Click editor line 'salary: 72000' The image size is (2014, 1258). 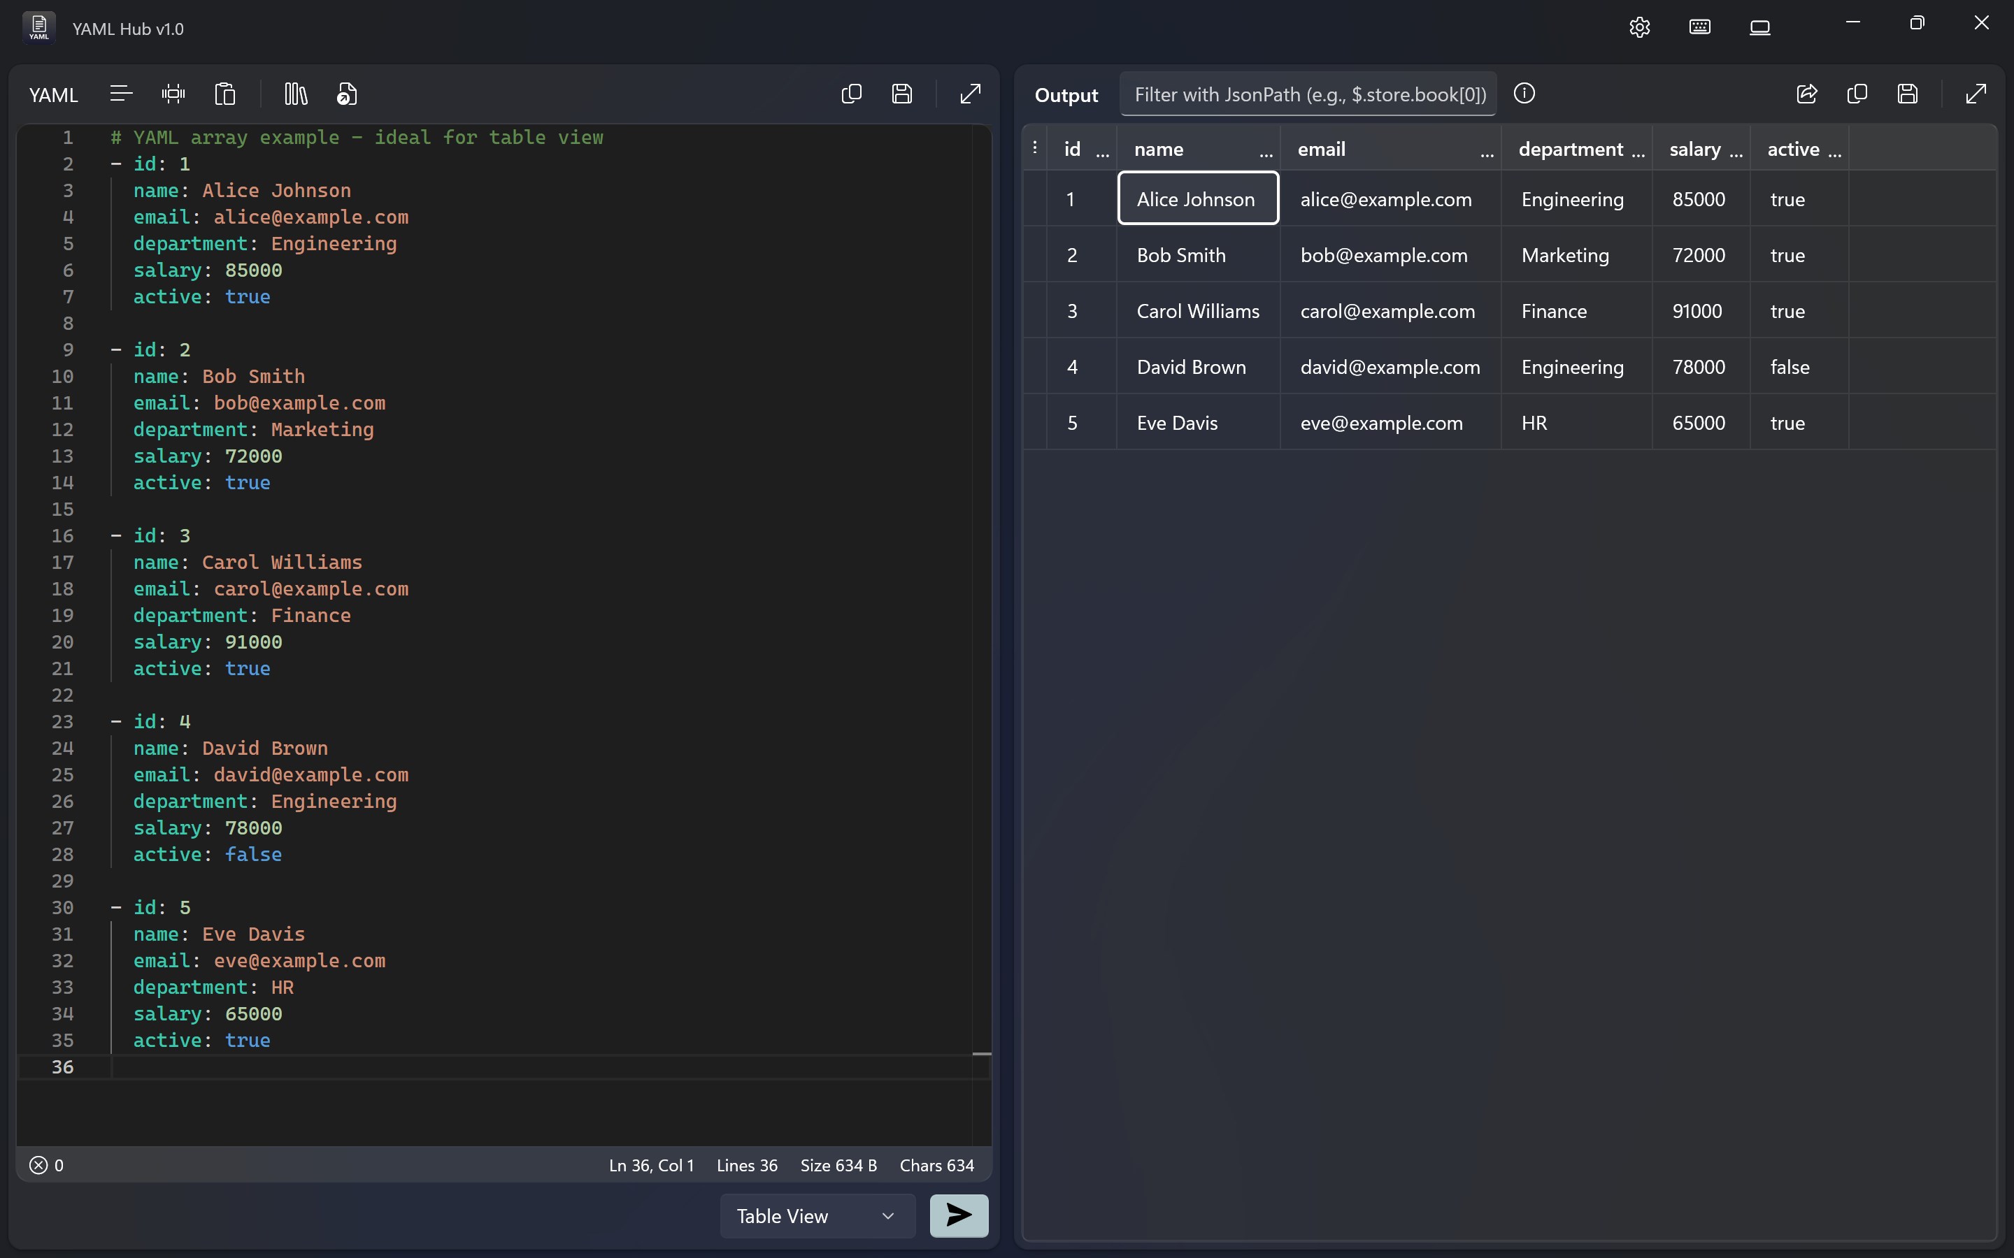(207, 456)
